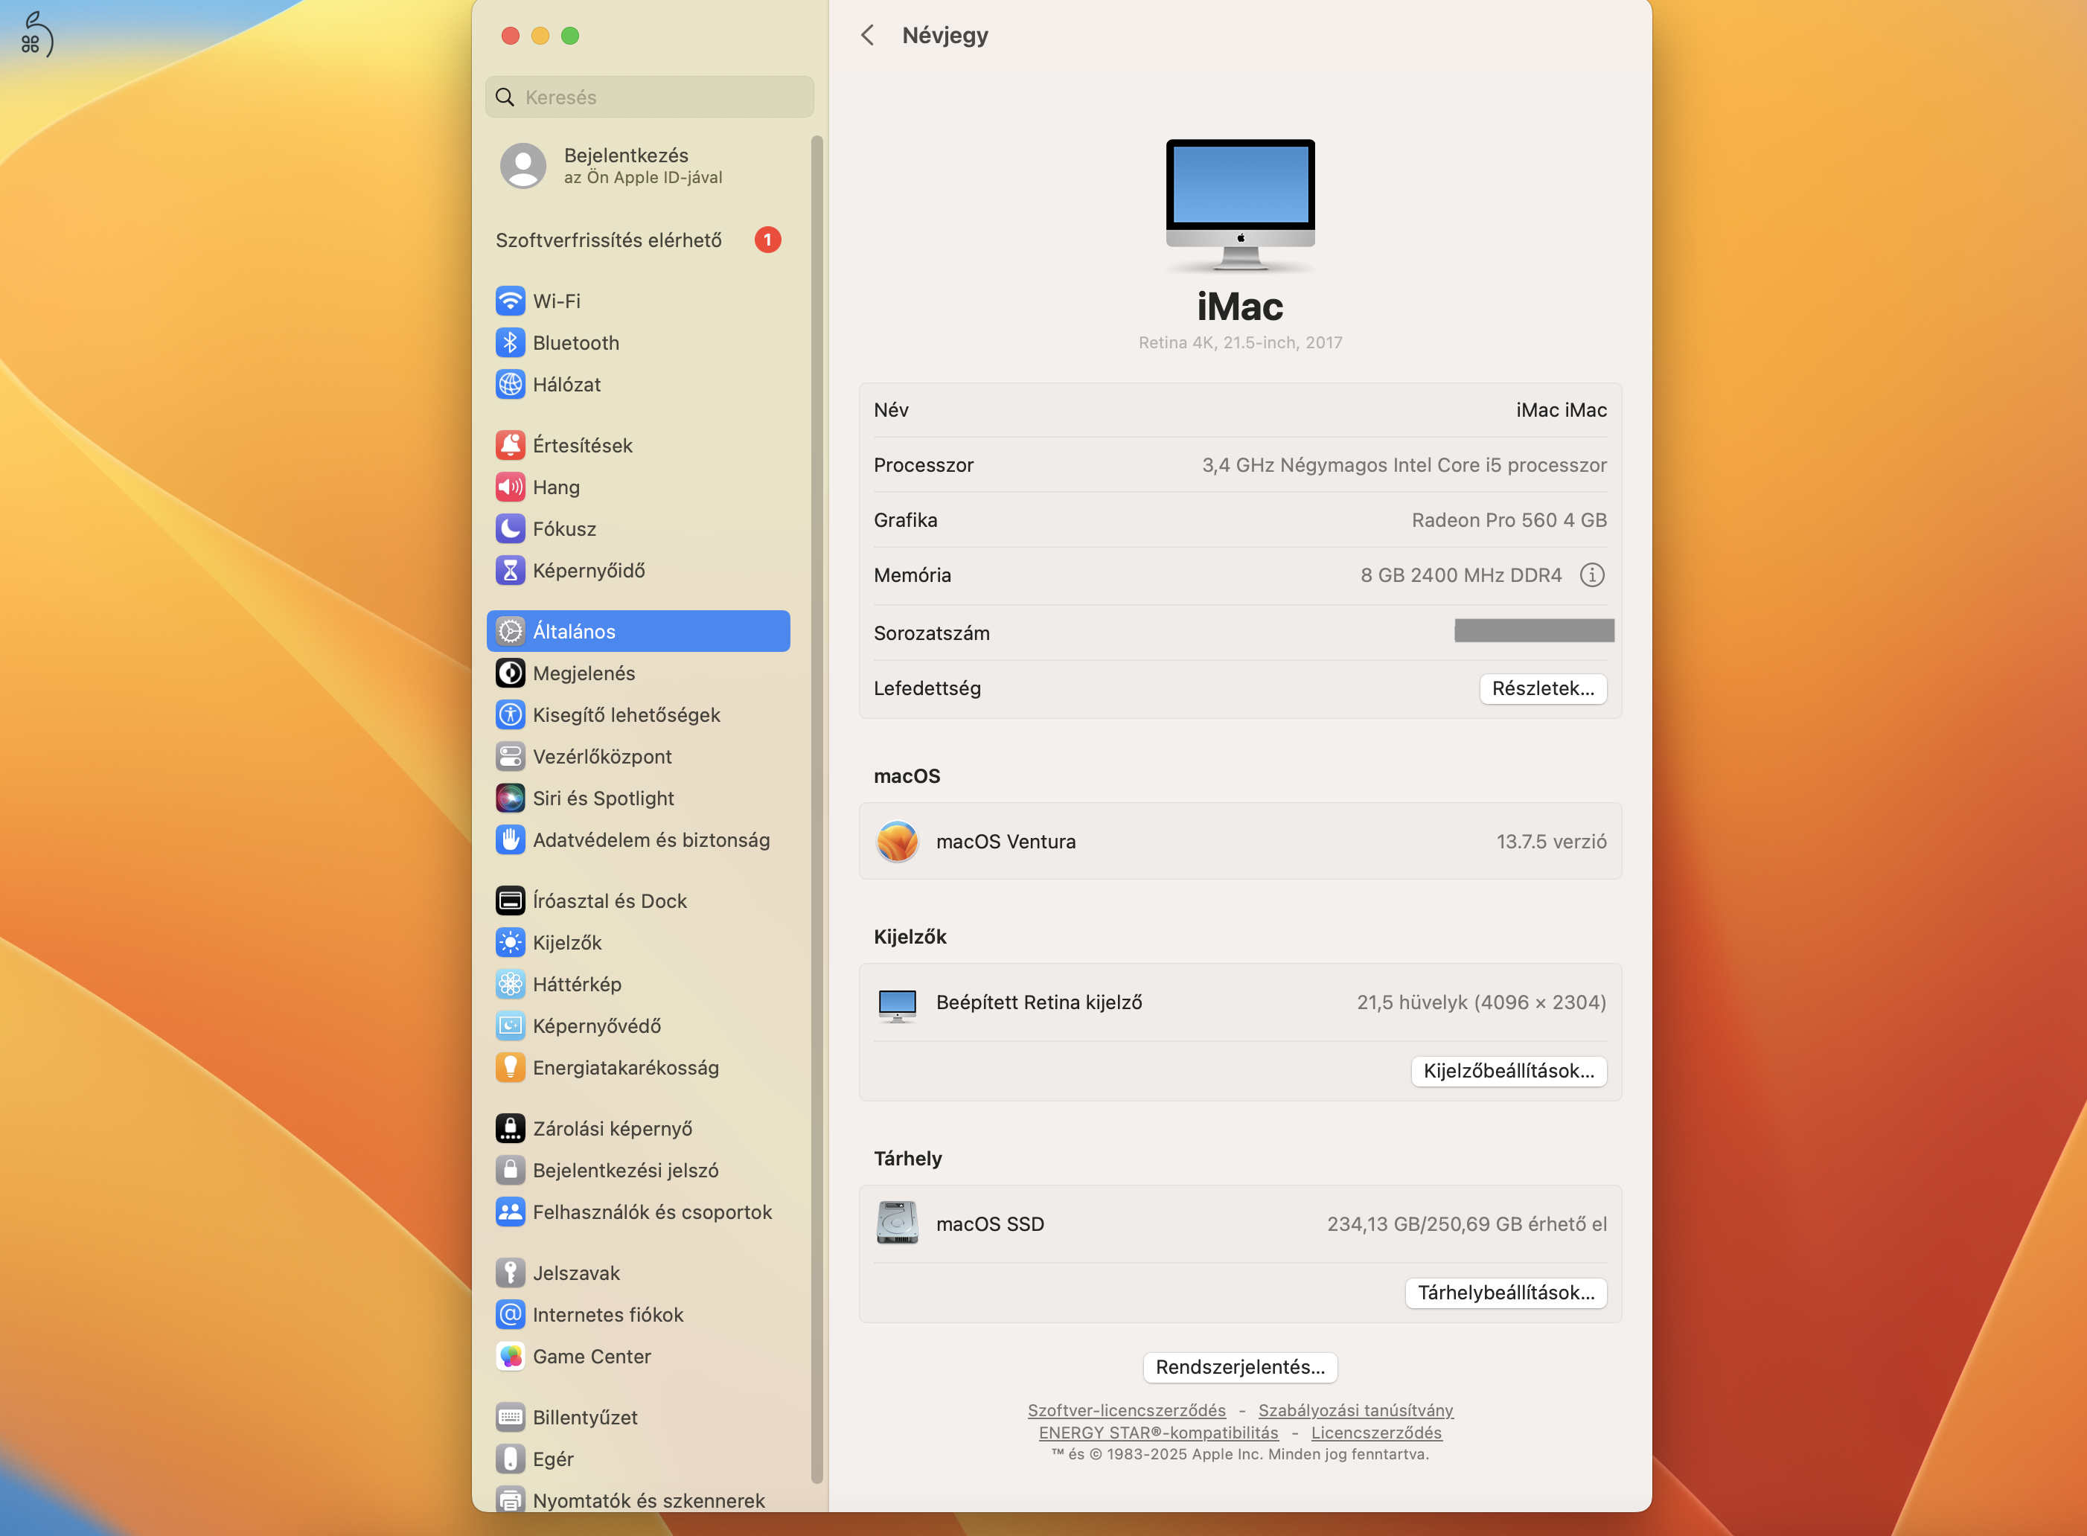Sign in via Bejelentkezés Apple ID avatar
The image size is (2087, 1536).
click(x=522, y=165)
